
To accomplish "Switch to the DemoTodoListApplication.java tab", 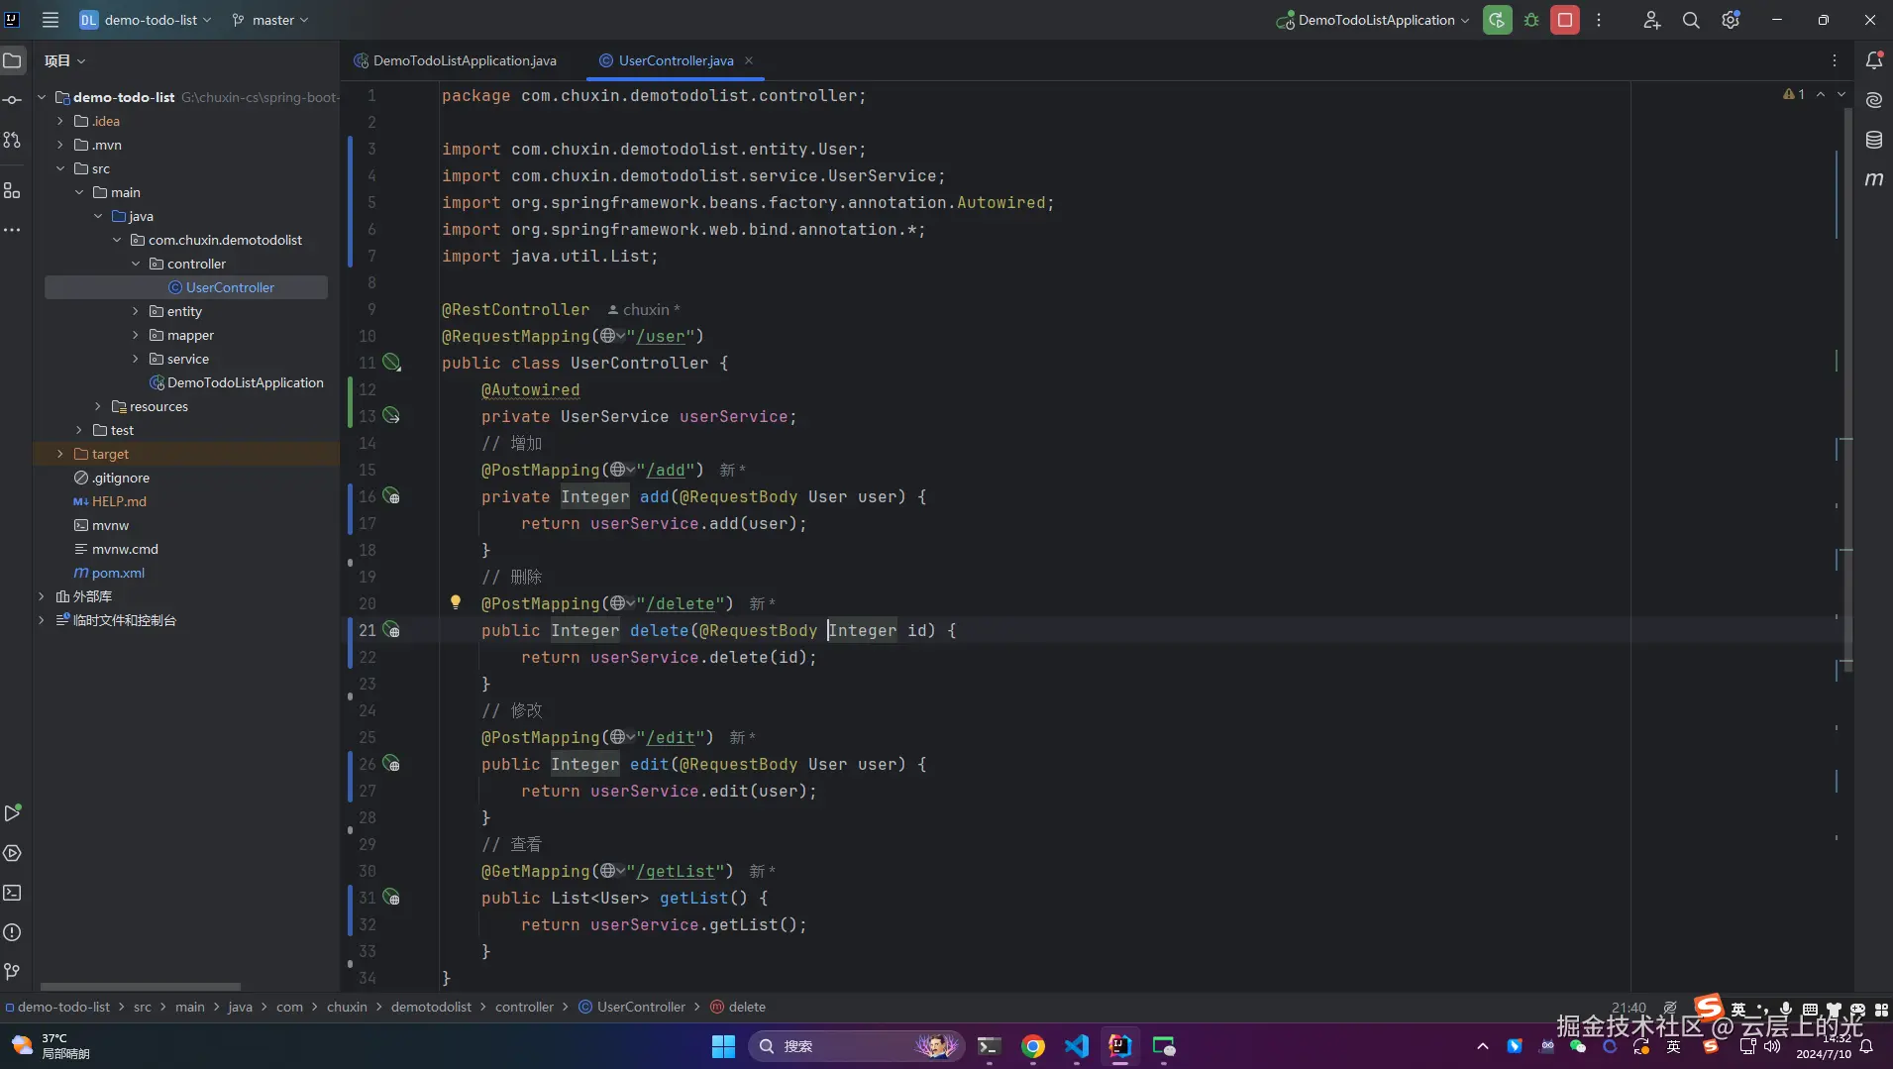I will 456,60.
